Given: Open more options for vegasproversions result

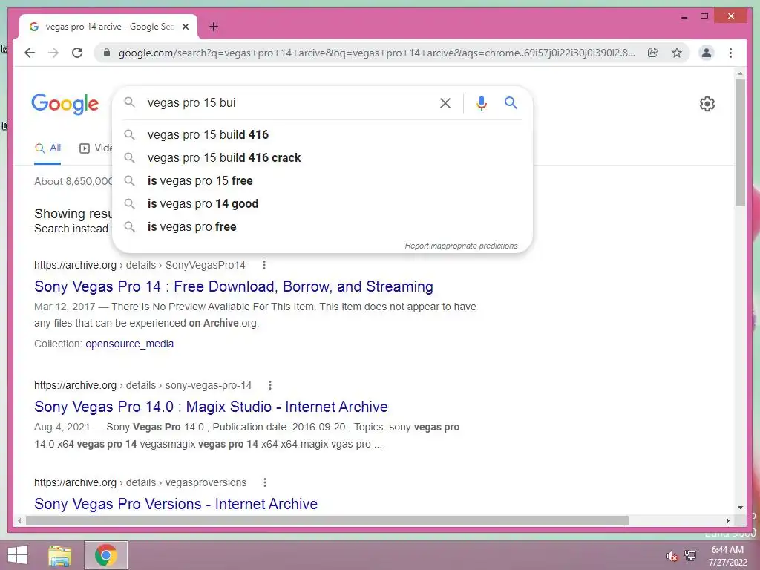Looking at the screenshot, I should click(x=265, y=482).
